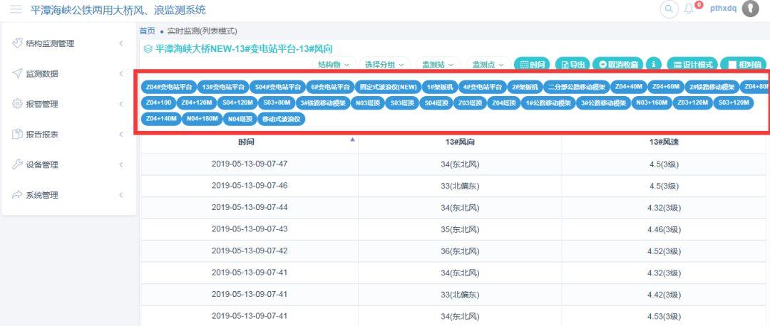The image size is (770, 326).
Task: Click the user avatar icon
Action: (750, 9)
